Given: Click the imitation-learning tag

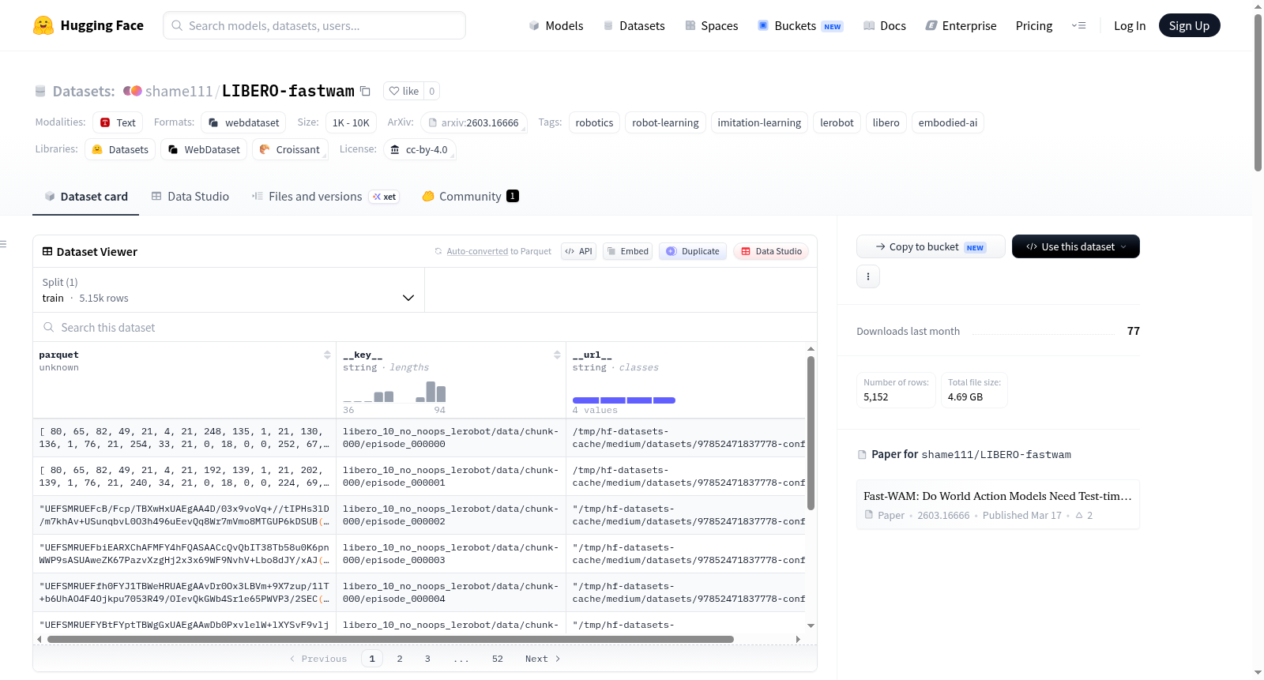Looking at the screenshot, I should coord(759,122).
